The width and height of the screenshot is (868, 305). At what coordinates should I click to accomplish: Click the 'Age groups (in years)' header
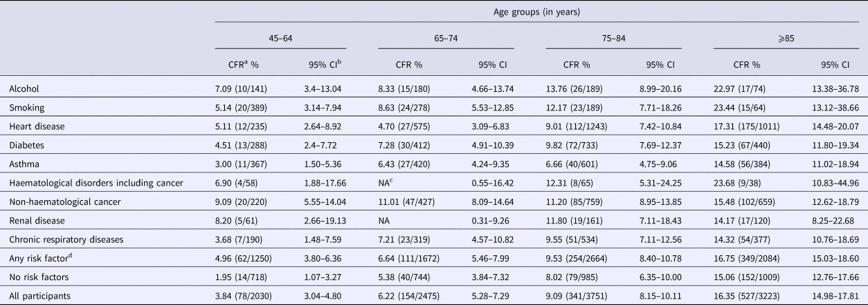[x=541, y=10]
